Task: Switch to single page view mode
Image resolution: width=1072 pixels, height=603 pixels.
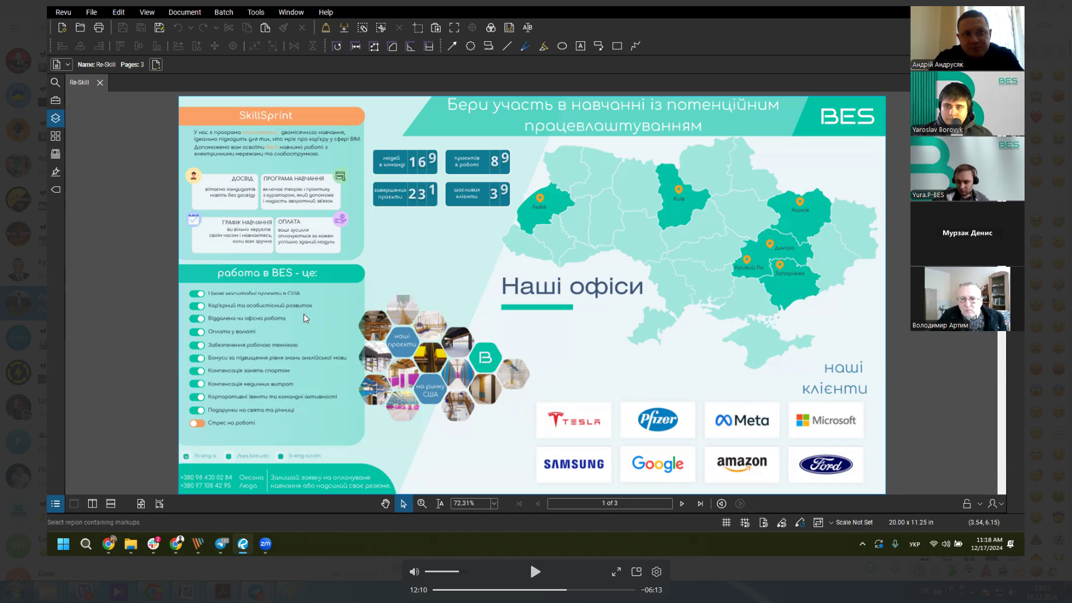Action: pos(74,504)
